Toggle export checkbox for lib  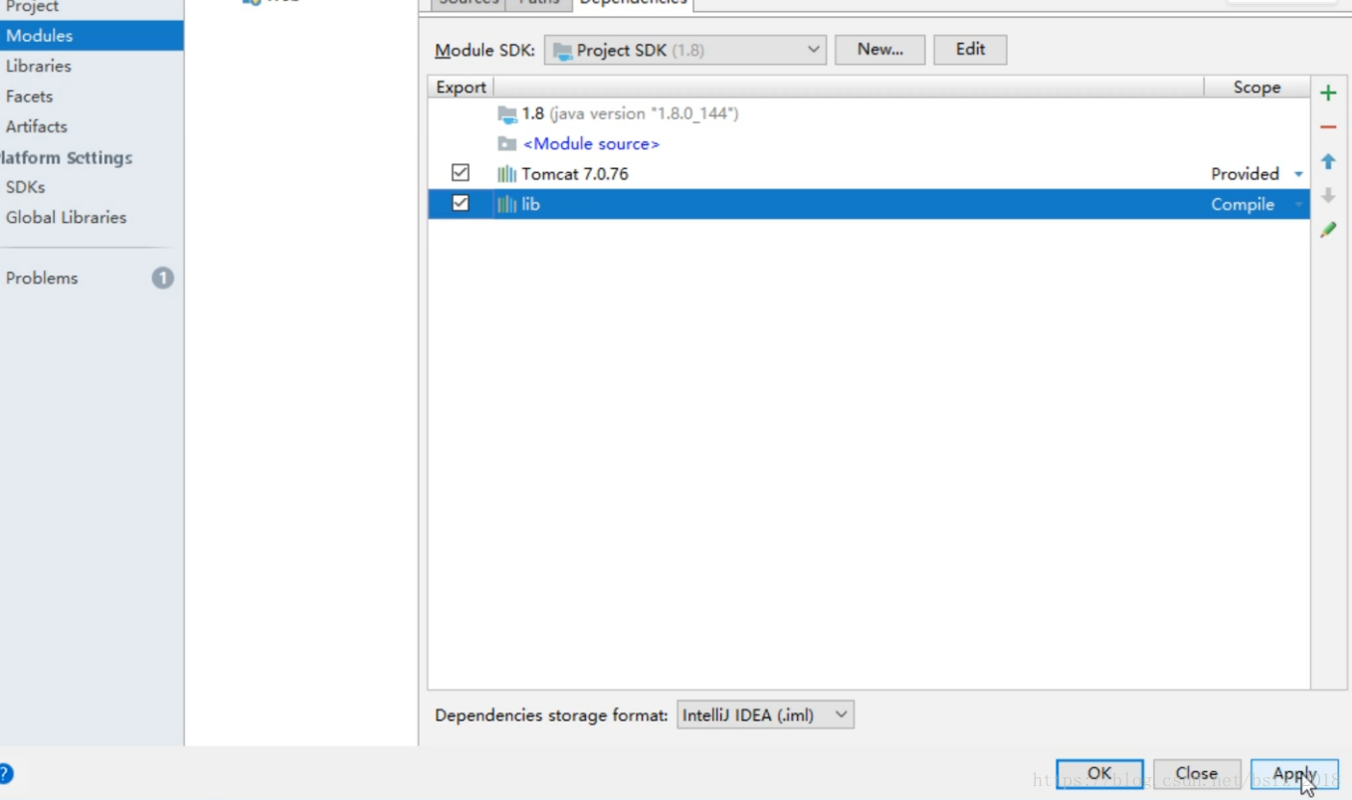pyautogui.click(x=461, y=203)
